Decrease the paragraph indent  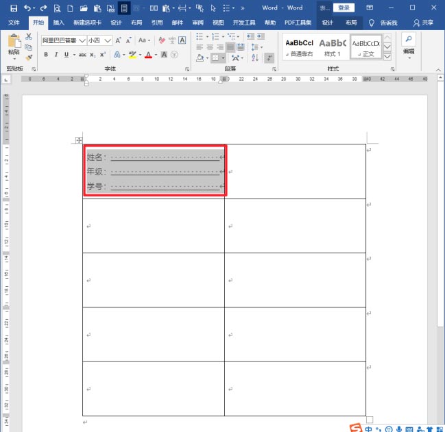click(250, 36)
